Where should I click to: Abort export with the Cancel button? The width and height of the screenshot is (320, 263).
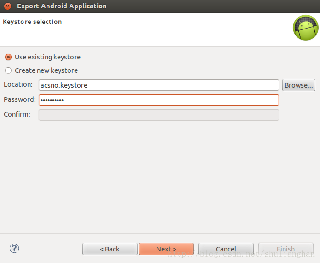pos(226,249)
